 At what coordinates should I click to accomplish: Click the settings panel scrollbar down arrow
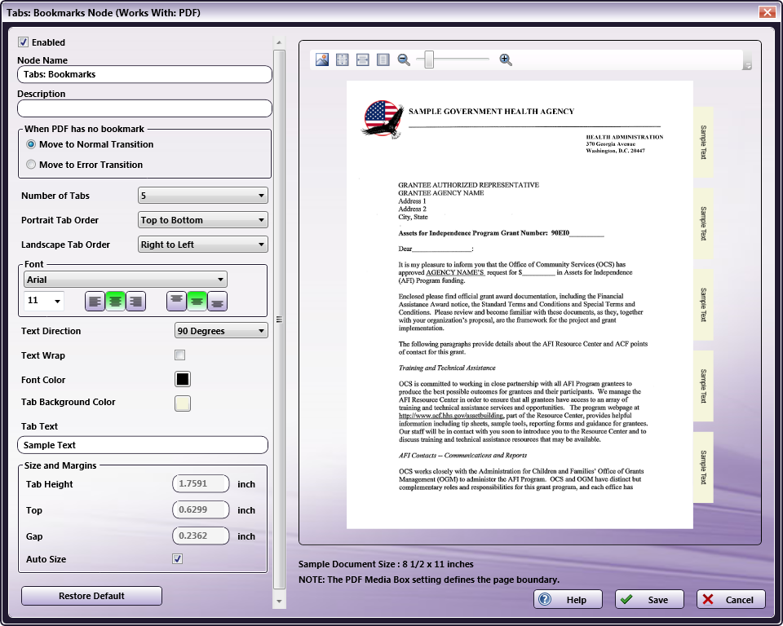tap(279, 602)
